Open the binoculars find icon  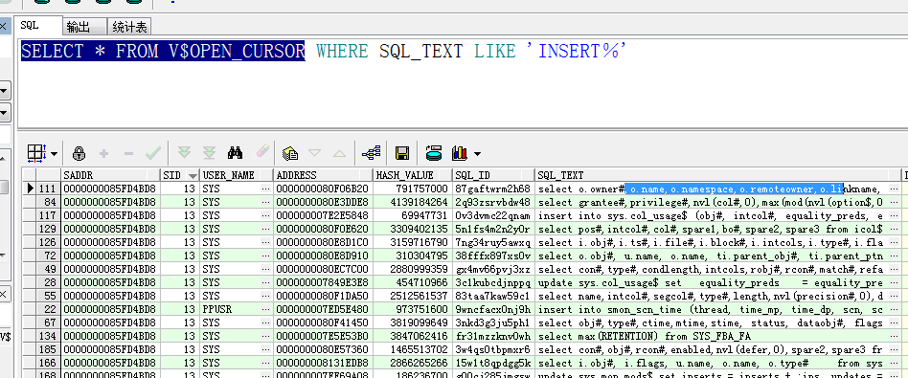tap(235, 153)
